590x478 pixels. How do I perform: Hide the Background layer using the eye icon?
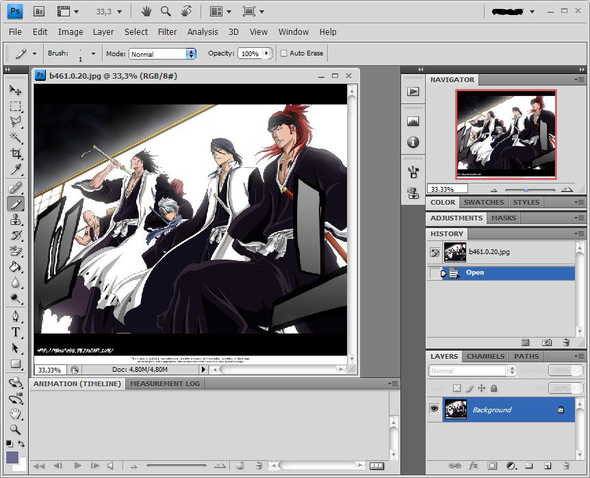[434, 409]
